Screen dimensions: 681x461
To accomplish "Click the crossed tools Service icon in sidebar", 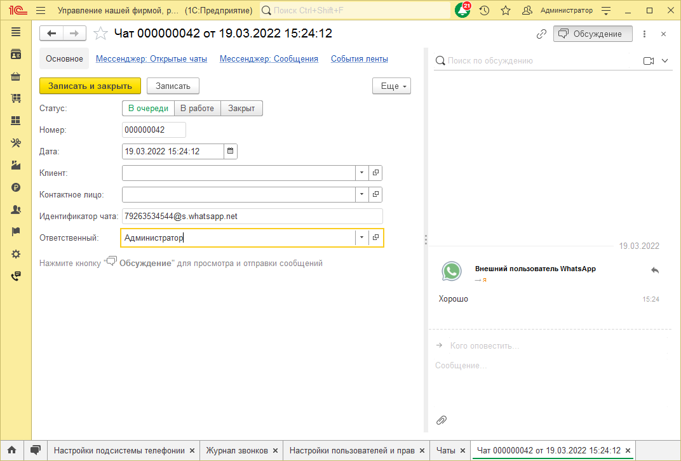I will click(16, 143).
